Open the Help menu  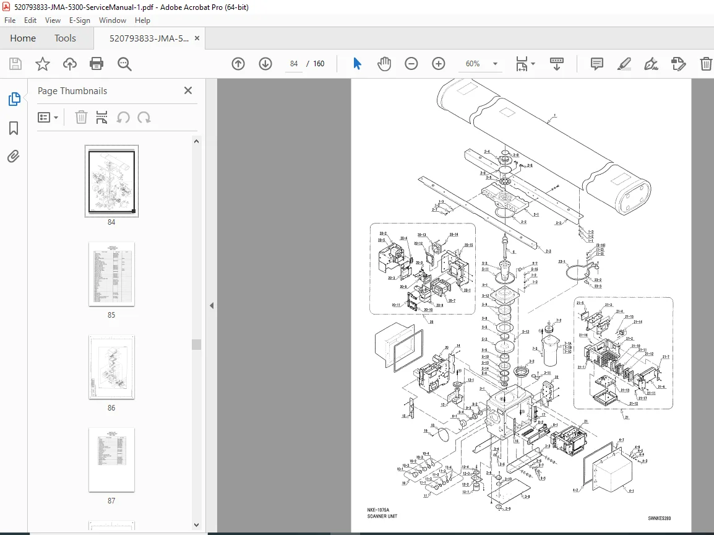tap(142, 20)
